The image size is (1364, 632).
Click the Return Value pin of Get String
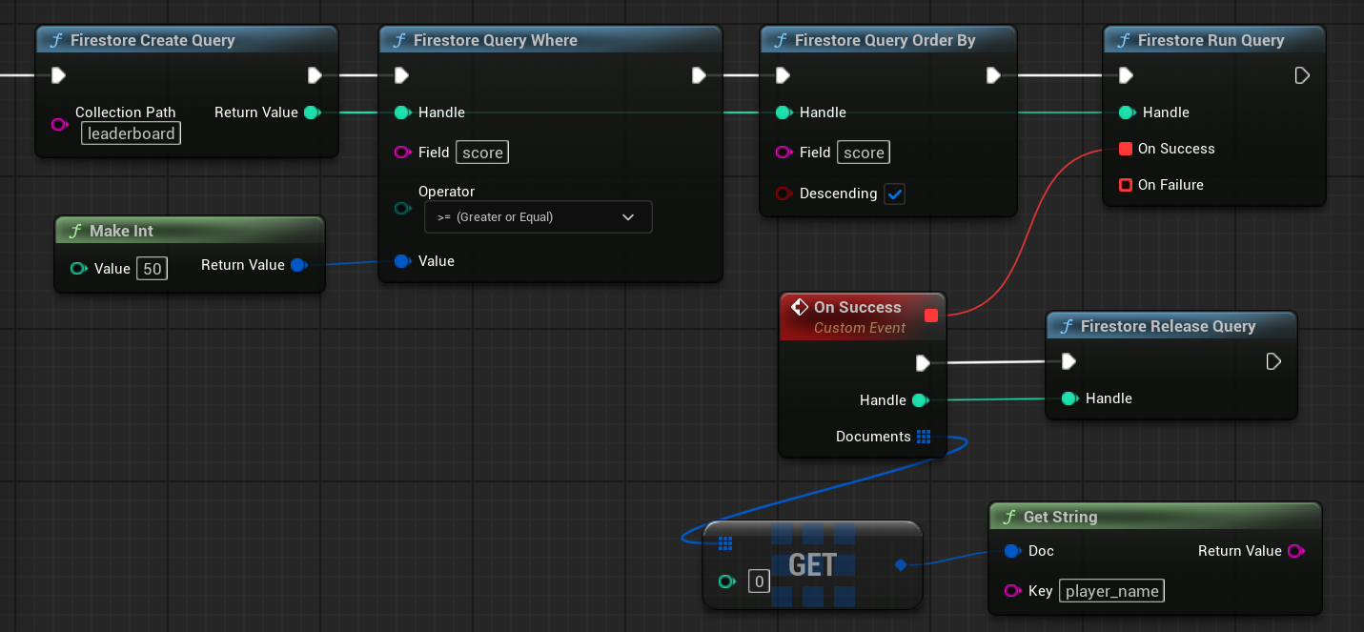tap(1295, 551)
